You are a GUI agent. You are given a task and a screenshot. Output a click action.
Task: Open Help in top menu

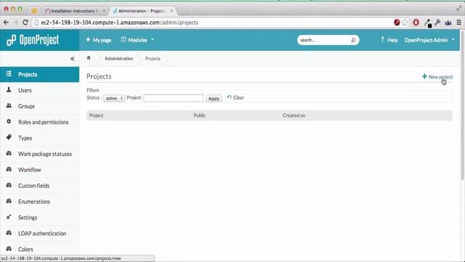[389, 40]
